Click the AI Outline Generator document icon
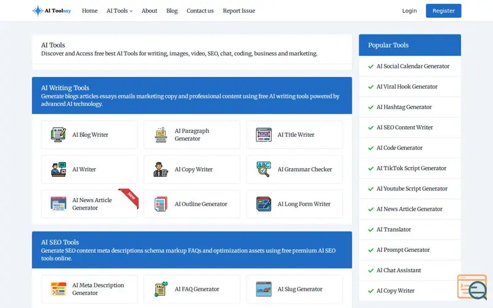Image resolution: width=493 pixels, height=308 pixels. click(161, 204)
